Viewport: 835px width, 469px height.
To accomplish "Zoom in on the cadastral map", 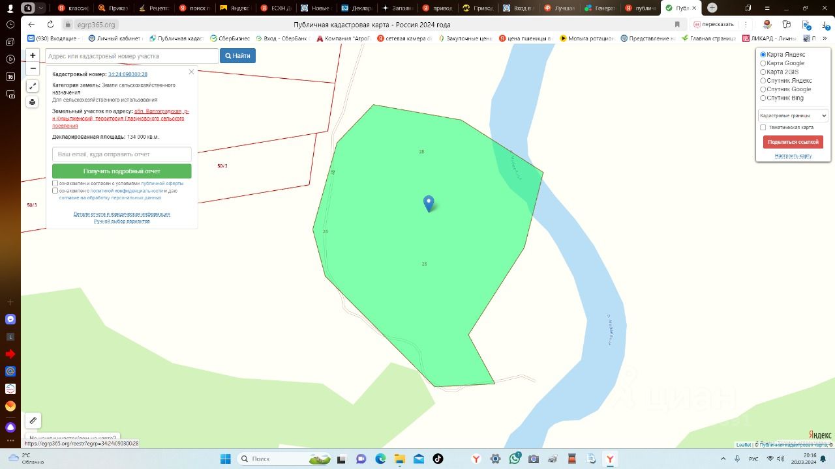I will pos(33,55).
